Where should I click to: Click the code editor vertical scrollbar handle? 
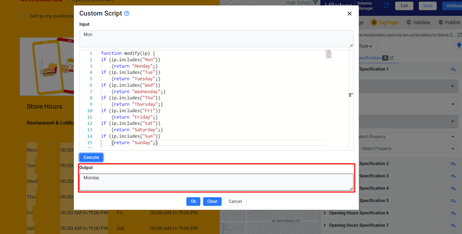coord(351,95)
